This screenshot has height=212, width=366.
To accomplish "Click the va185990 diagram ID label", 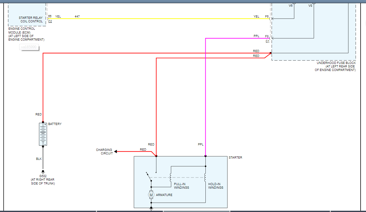I will coord(29,47).
